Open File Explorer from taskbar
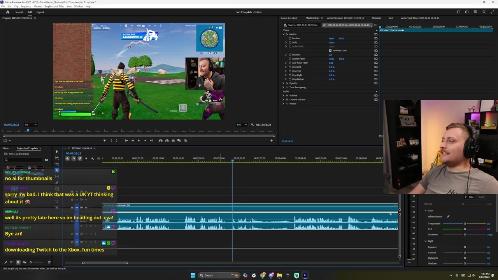This screenshot has height=280, width=498. click(279, 275)
